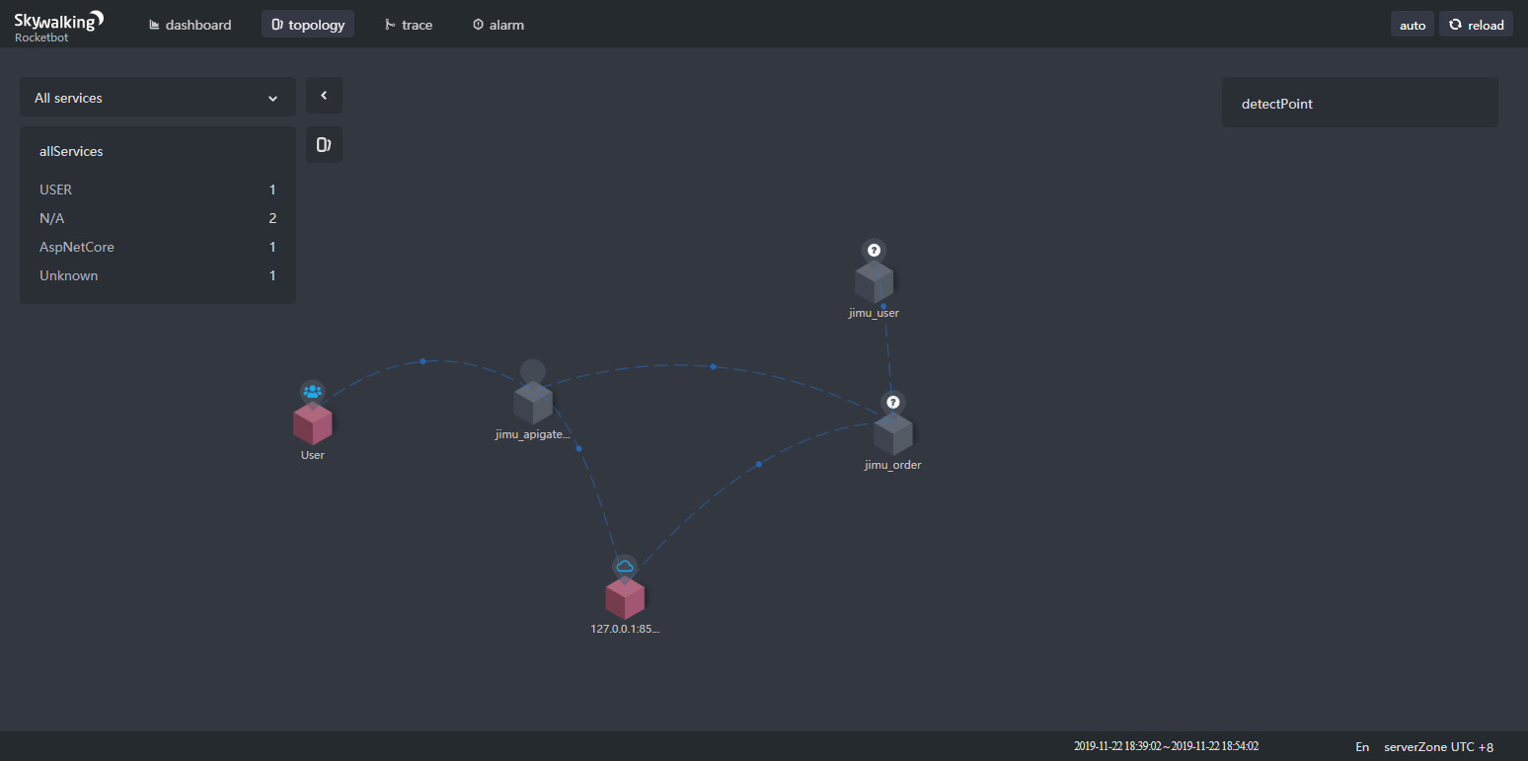Click the allServices panel heading
The width and height of the screenshot is (1528, 761).
[x=71, y=151]
